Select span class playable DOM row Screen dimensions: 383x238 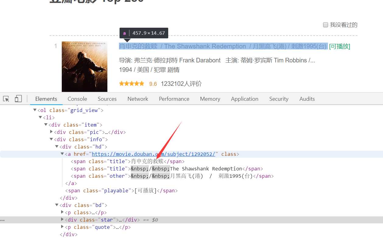[x=121, y=191]
